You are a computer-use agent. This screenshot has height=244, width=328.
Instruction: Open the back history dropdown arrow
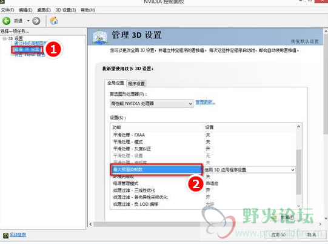pyautogui.click(x=28, y=21)
